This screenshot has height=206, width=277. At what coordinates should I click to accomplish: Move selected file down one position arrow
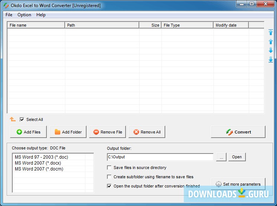[x=270, y=50]
